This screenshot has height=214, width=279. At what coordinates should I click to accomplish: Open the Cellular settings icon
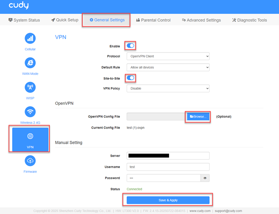click(30, 38)
